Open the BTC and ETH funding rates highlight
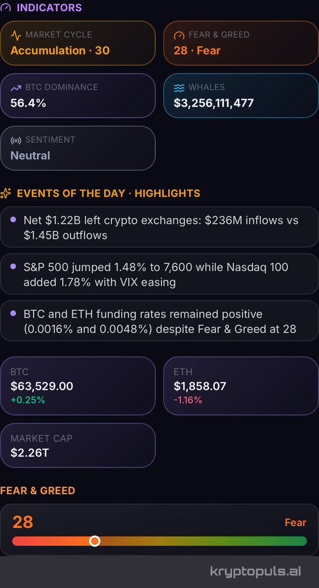 (160, 321)
